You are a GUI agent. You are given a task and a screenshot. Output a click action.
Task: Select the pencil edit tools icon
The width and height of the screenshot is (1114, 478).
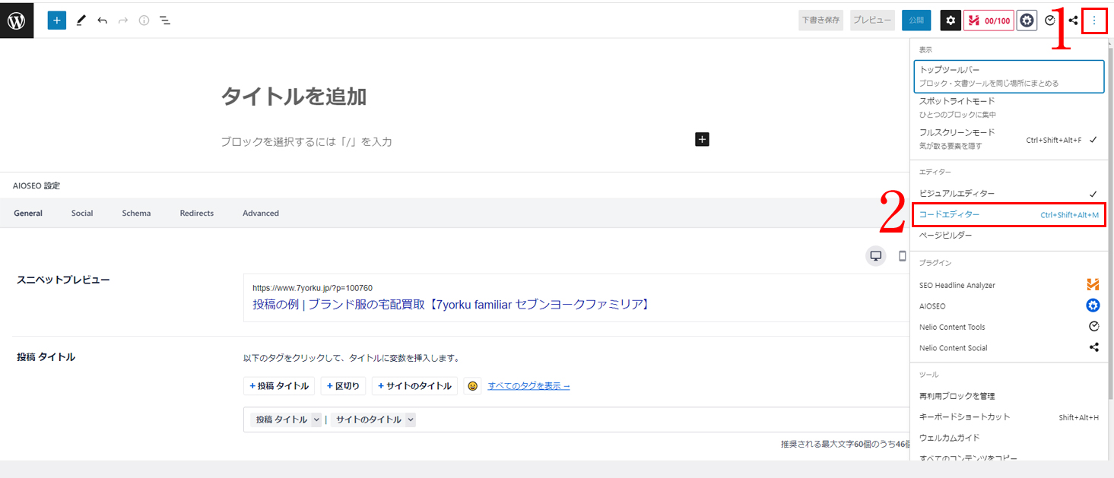[x=81, y=21]
